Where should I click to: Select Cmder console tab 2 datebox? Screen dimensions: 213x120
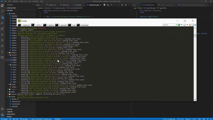[x=37, y=25]
